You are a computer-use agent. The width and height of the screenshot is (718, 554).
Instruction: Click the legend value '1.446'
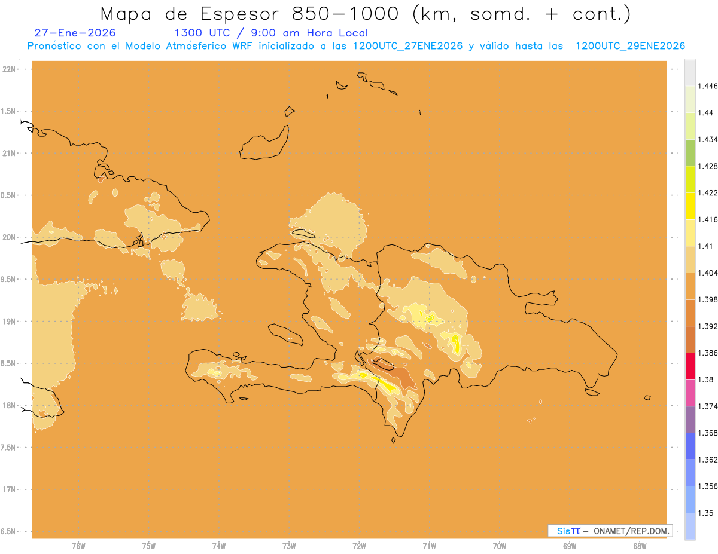click(708, 86)
